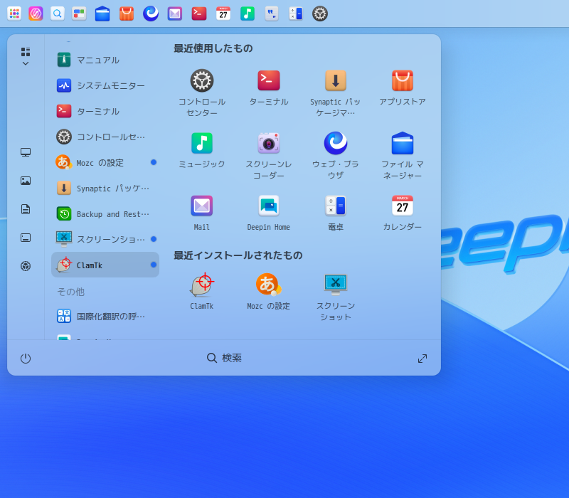
Task: Open the calendar icon in the dock
Action: coord(223,14)
